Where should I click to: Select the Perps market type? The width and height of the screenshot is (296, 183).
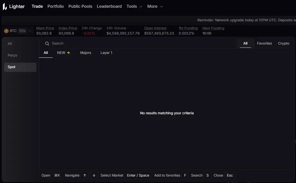pos(20,56)
